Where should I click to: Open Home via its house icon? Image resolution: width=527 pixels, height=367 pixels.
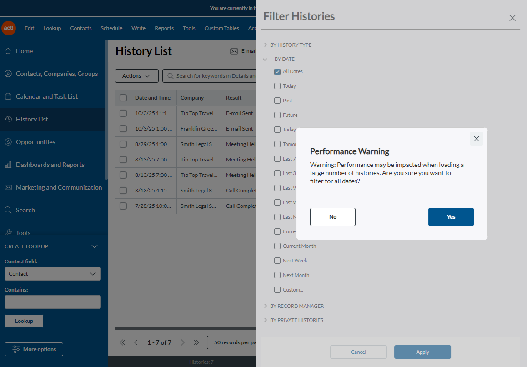pos(8,51)
